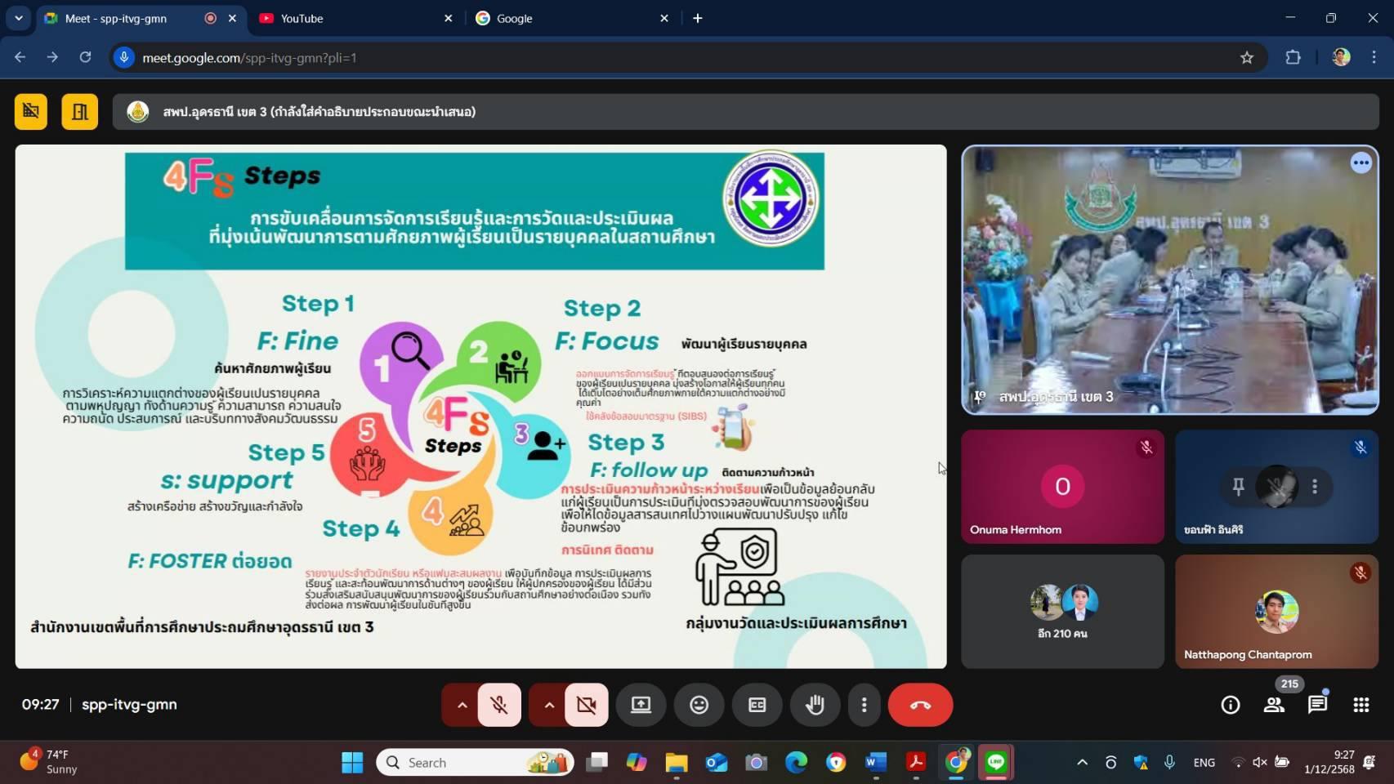This screenshot has width=1394, height=784.
Task: Expand audio settings arrow beside microphone
Action: 462,705
